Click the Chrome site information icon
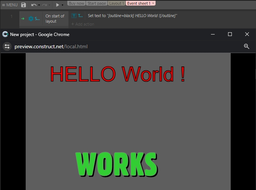 pyautogui.click(x=7, y=46)
